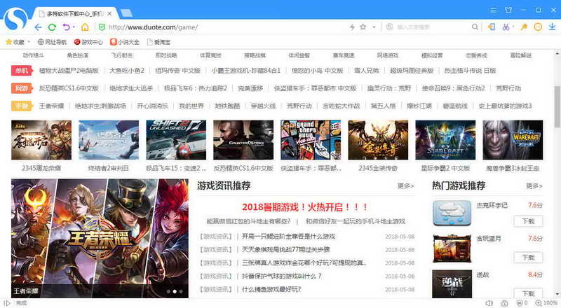Click the key password manager icon

[x=522, y=27]
